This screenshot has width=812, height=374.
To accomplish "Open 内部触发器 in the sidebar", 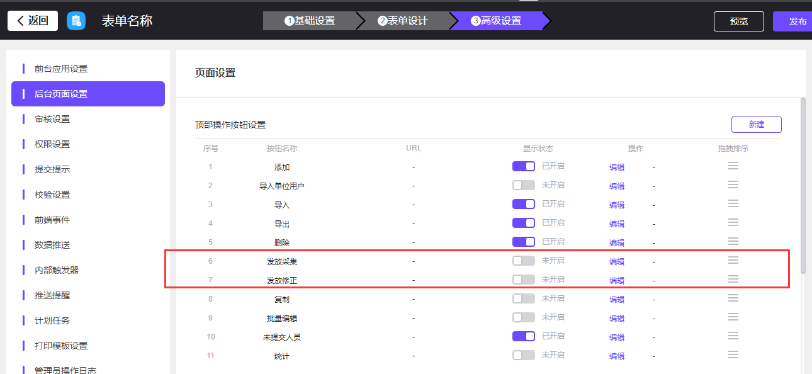I will tap(88, 270).
